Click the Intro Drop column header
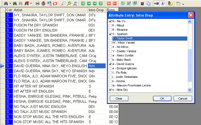Screen dimensions: 201x125 click(97, 10)
